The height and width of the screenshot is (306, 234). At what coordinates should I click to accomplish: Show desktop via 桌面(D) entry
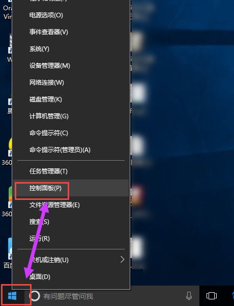(71, 276)
